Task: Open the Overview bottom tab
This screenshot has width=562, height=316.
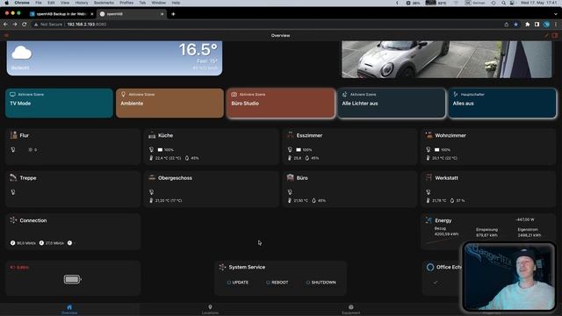Action: coord(69,309)
